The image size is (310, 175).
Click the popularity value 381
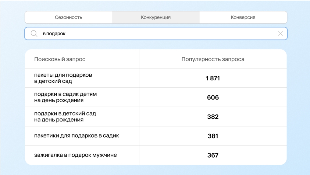(x=213, y=136)
